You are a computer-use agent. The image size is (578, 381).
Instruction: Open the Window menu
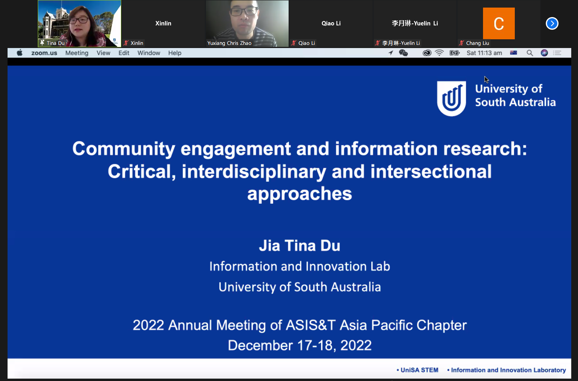coord(149,53)
